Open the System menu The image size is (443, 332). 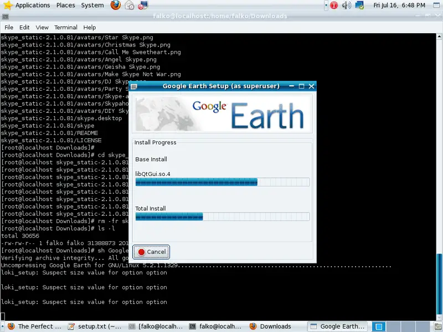coord(92,5)
